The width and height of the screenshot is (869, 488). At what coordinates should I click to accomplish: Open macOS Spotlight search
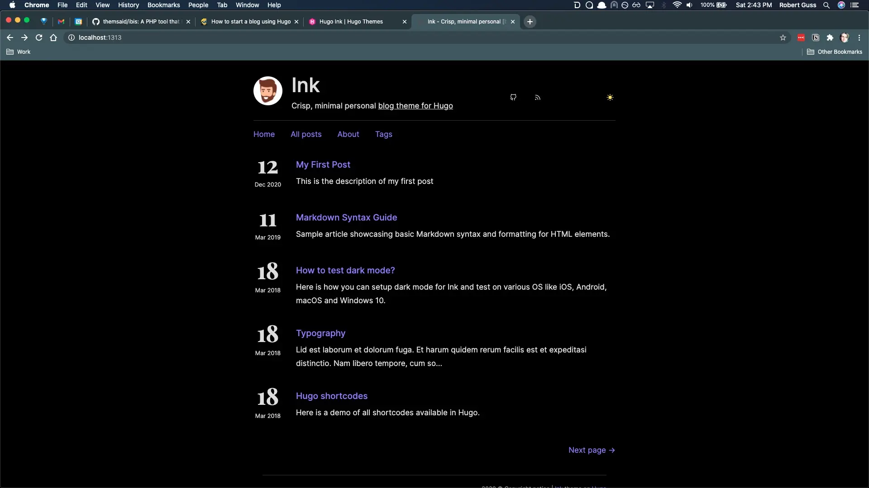click(826, 5)
